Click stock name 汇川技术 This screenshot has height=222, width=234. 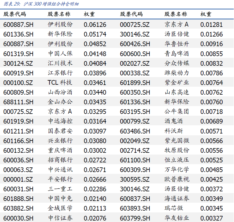coord(60,63)
